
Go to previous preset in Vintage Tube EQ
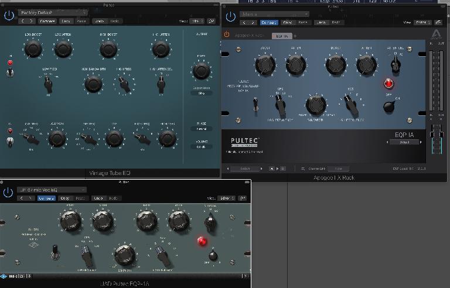click(23, 21)
